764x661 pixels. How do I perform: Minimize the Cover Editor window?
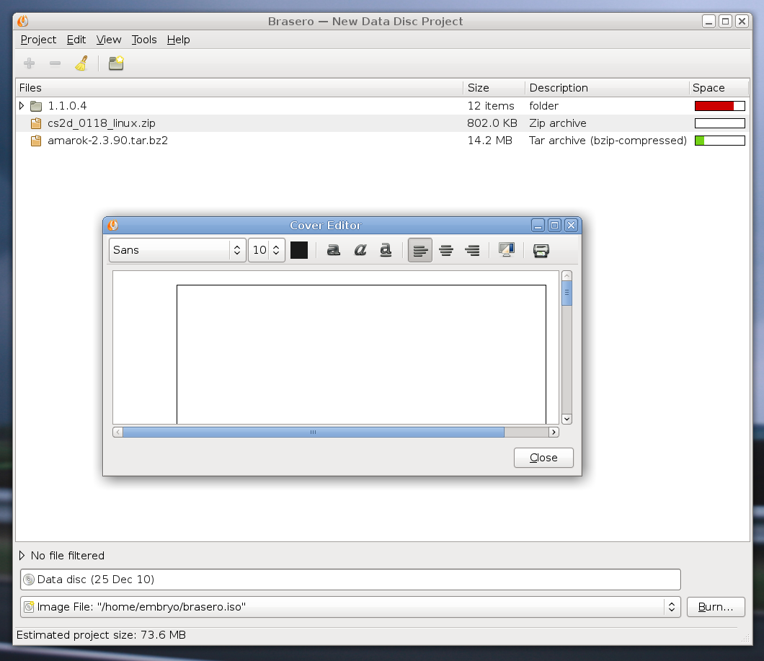(x=538, y=225)
